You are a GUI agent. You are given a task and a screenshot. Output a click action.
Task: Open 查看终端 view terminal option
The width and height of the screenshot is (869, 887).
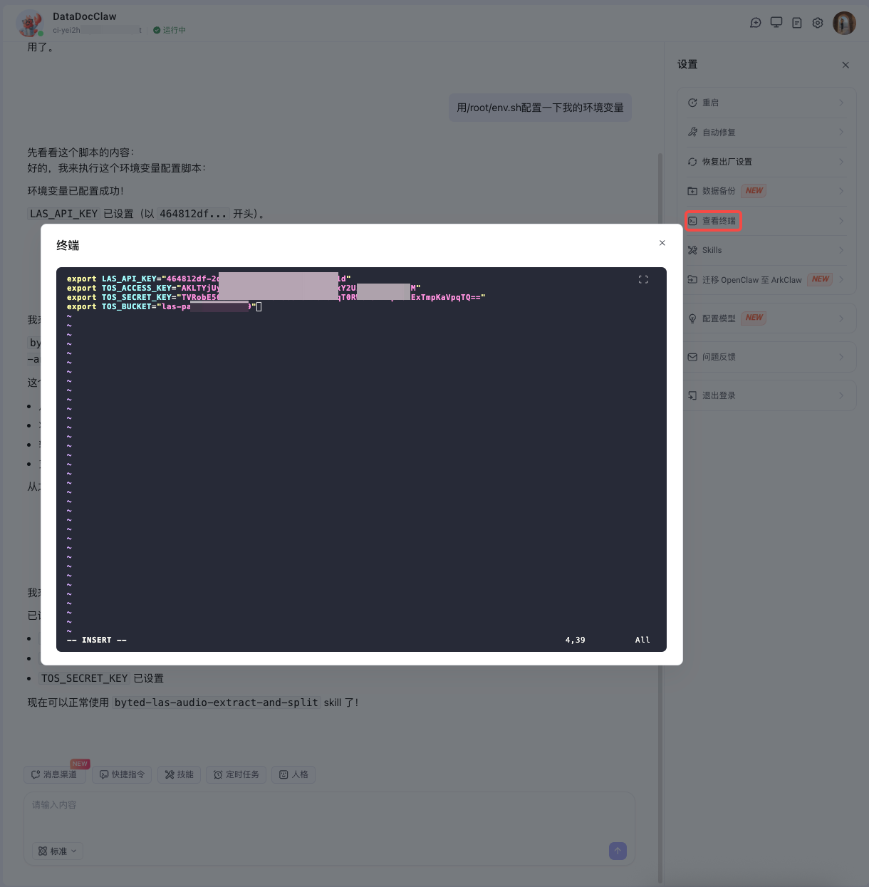766,221
